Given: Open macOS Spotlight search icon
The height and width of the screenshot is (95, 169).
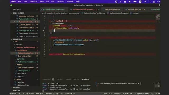Looking at the screenshot, I should click(150, 2).
